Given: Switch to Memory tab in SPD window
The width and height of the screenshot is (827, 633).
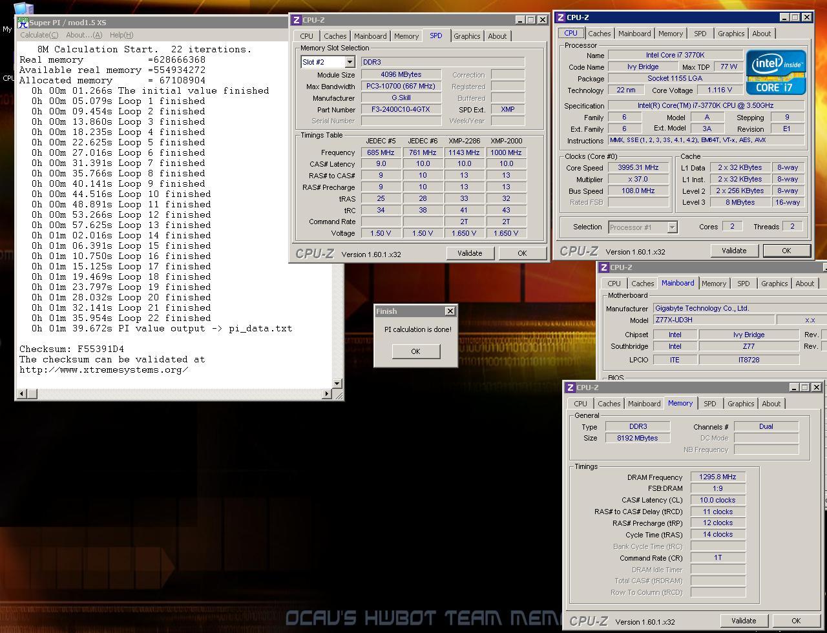Looking at the screenshot, I should click(406, 36).
